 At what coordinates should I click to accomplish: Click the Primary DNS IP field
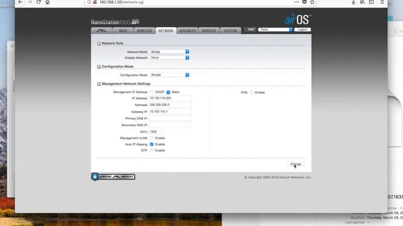[x=170, y=119]
